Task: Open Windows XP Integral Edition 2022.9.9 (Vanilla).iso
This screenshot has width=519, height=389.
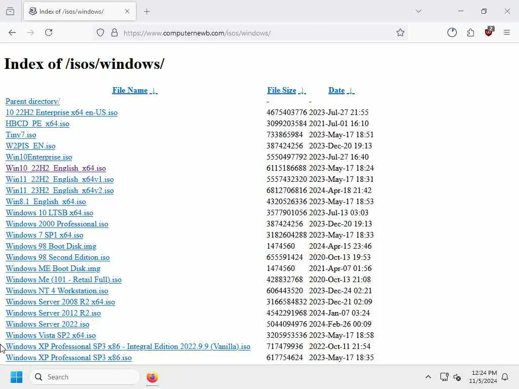Action: click(x=128, y=346)
